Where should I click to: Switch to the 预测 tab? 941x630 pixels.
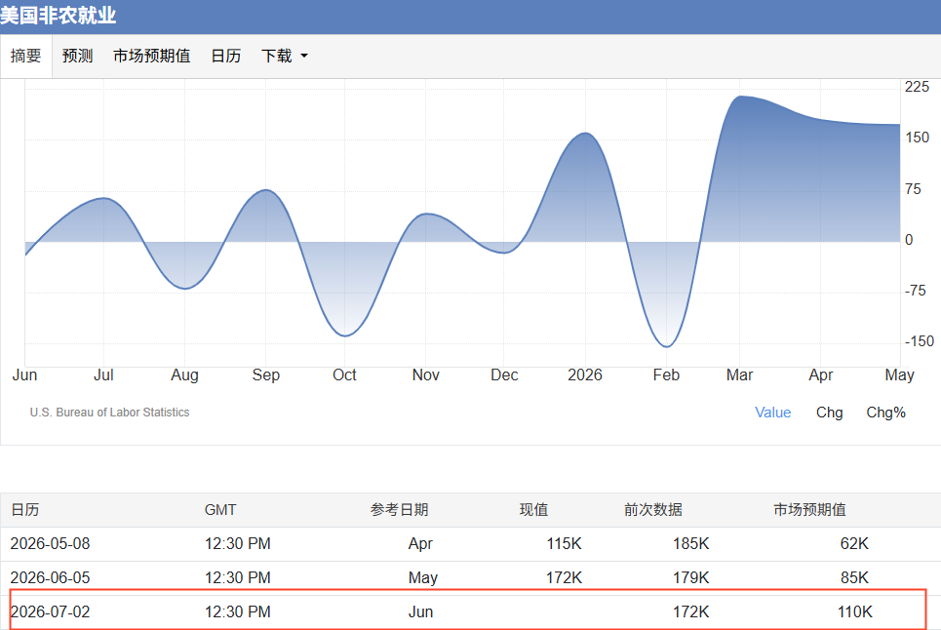[x=77, y=56]
